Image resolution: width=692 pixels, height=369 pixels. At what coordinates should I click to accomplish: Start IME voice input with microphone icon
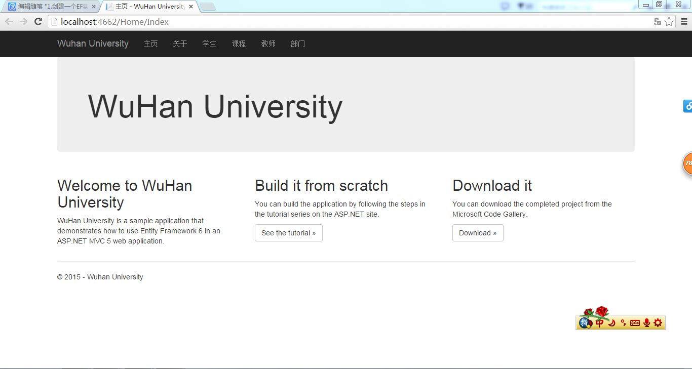[x=646, y=323]
